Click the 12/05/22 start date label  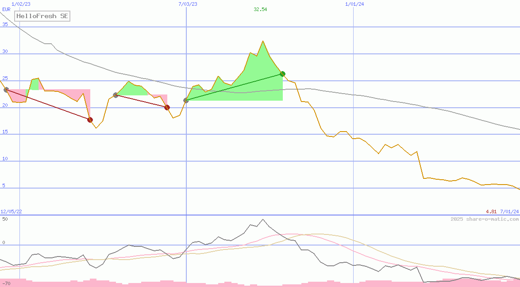pyautogui.click(x=11, y=212)
